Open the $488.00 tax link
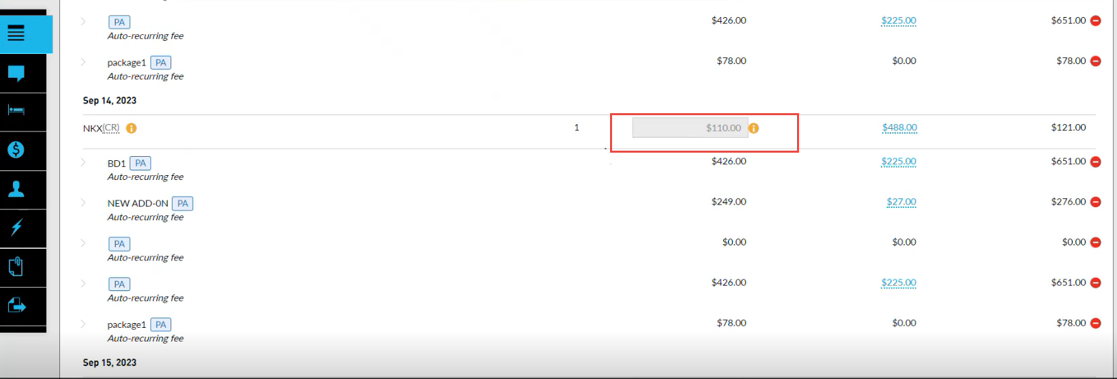The height and width of the screenshot is (379, 1117). click(899, 127)
